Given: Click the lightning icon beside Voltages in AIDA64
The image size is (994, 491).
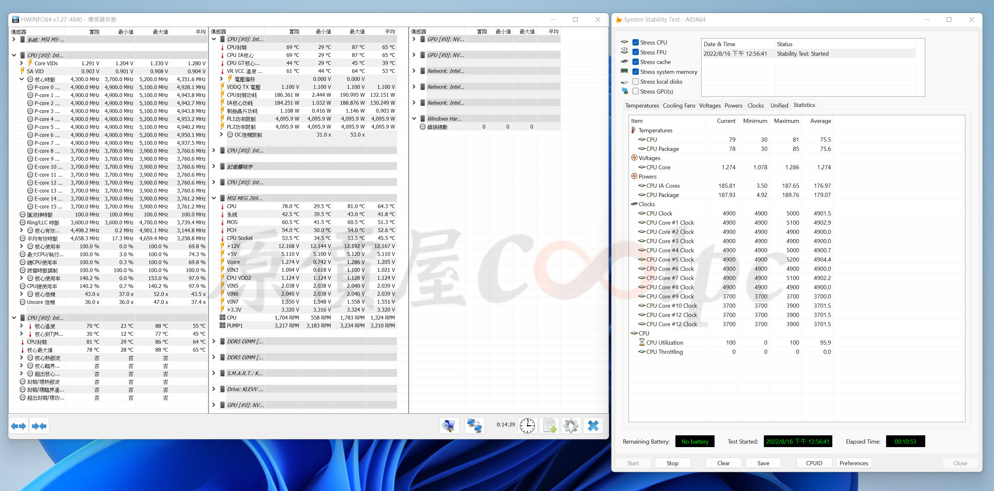Looking at the screenshot, I should coord(634,158).
